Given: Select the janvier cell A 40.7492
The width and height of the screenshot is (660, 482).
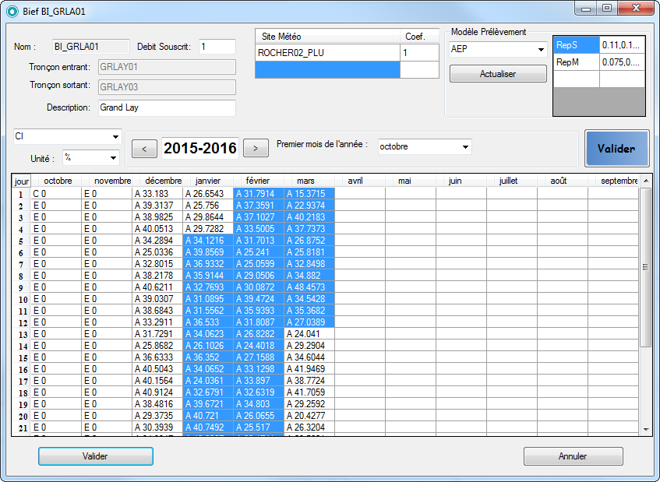Looking at the screenshot, I should 208,427.
